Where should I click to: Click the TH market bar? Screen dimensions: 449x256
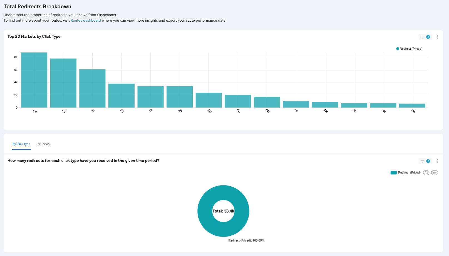click(x=325, y=105)
